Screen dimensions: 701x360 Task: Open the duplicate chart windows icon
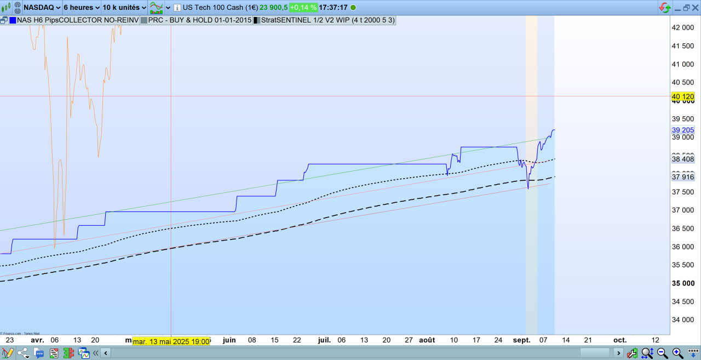pos(84,353)
